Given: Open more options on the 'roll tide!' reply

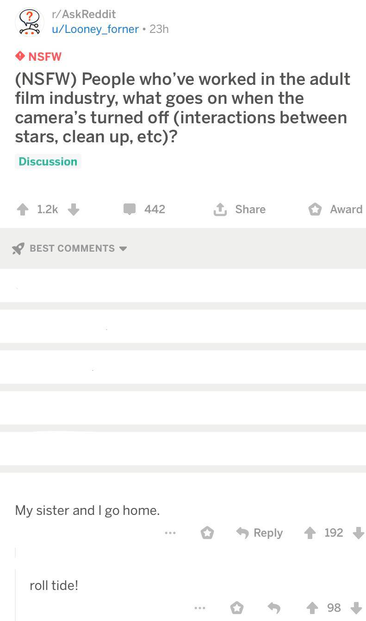Looking at the screenshot, I should click(199, 608).
